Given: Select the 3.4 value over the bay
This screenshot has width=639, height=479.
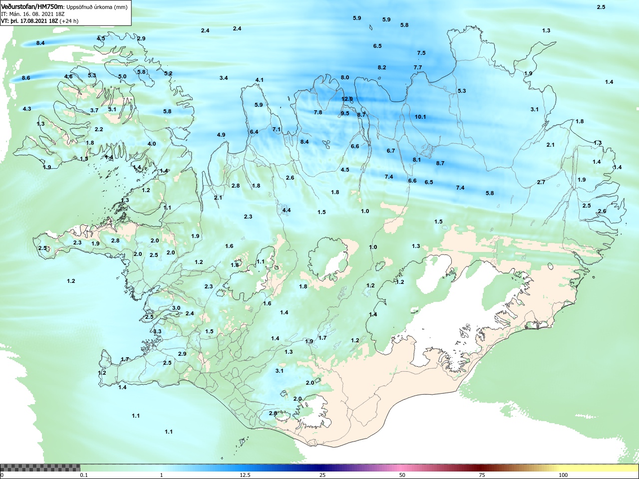Looking at the screenshot, I should [x=224, y=78].
